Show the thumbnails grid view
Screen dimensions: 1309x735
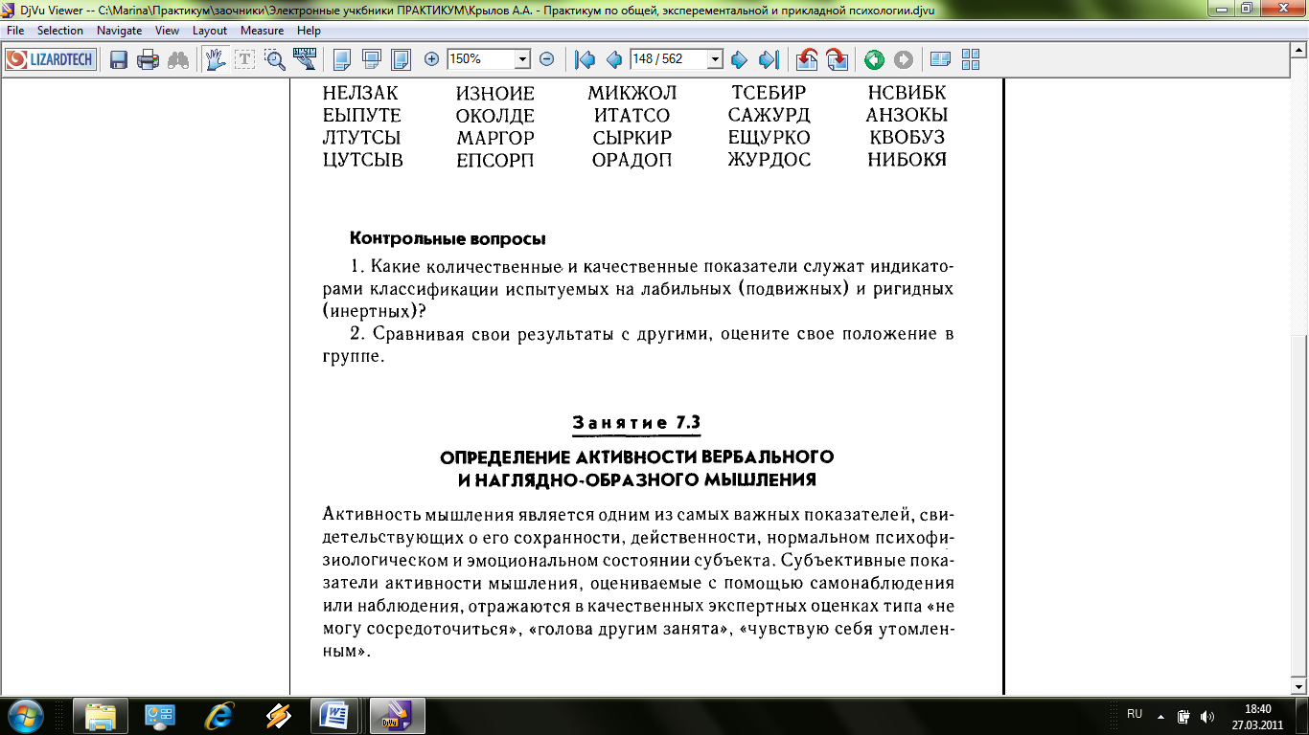tap(970, 59)
